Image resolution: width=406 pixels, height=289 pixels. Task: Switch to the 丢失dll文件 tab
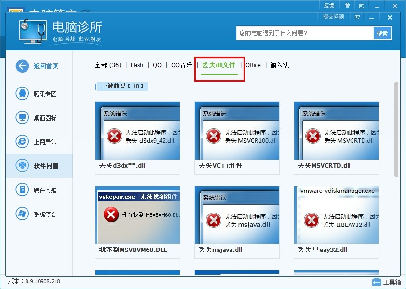(x=219, y=65)
